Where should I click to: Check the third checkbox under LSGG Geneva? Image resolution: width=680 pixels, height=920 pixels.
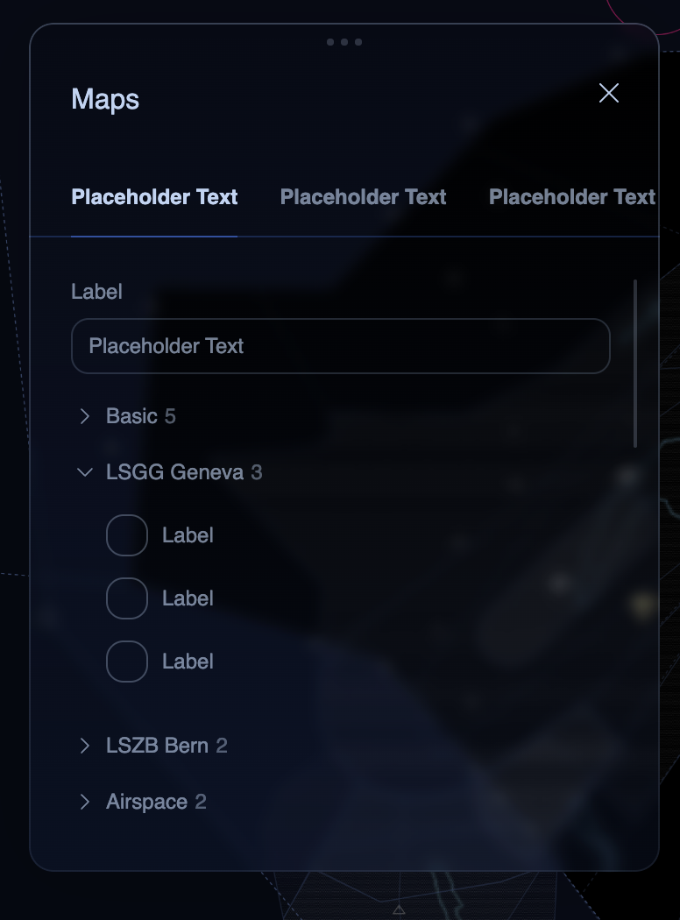pos(127,662)
